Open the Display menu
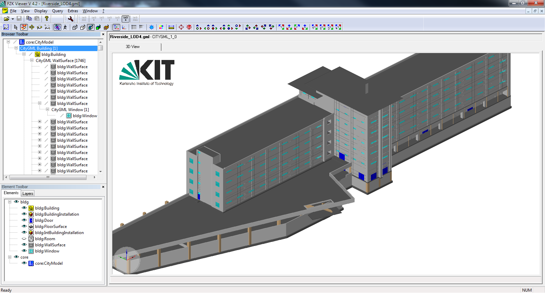The width and height of the screenshot is (545, 293). (x=41, y=11)
